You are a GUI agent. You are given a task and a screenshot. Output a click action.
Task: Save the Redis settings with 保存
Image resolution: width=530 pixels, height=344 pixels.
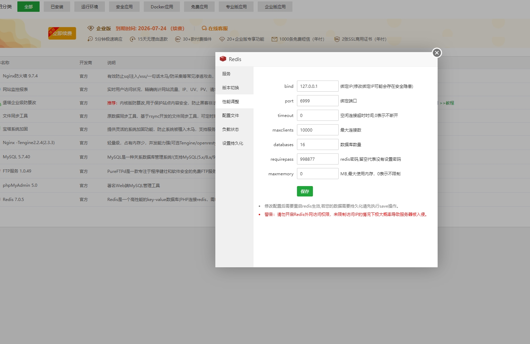[x=305, y=191]
